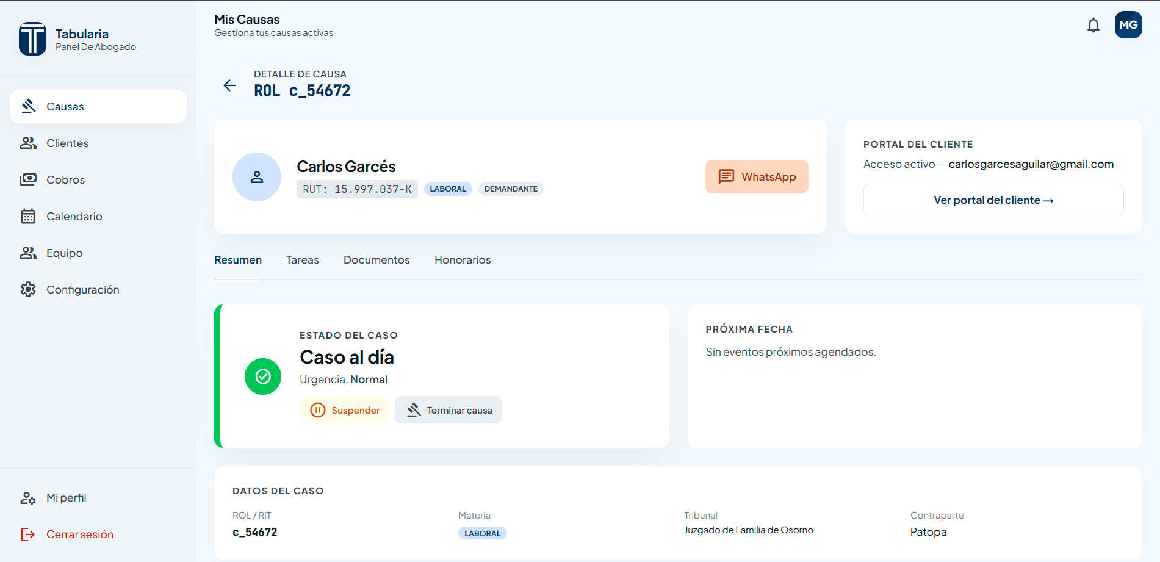Click the LABORAL tag next to RUT
1160x562 pixels.
[448, 189]
